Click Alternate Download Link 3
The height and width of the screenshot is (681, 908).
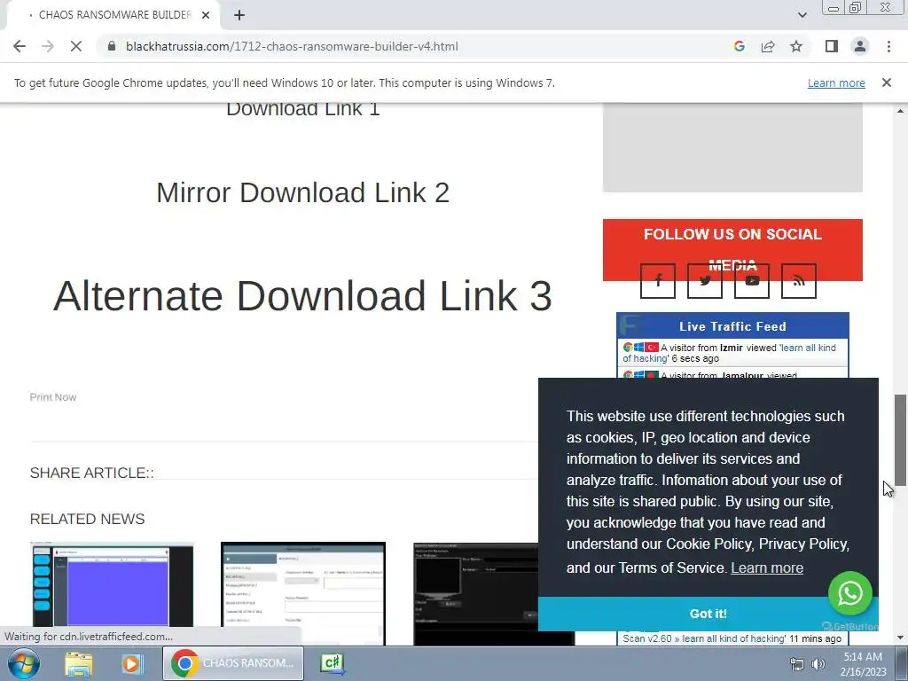[303, 296]
